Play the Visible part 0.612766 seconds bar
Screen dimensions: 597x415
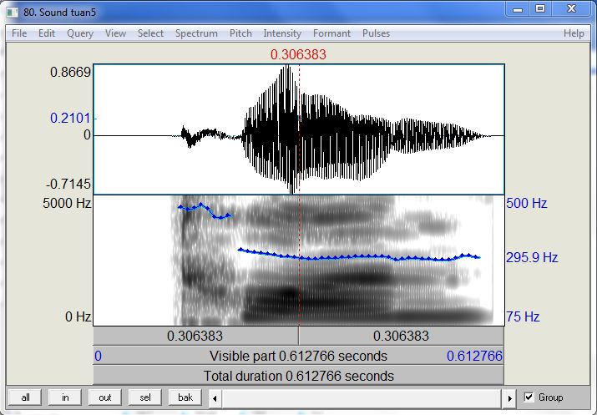299,356
